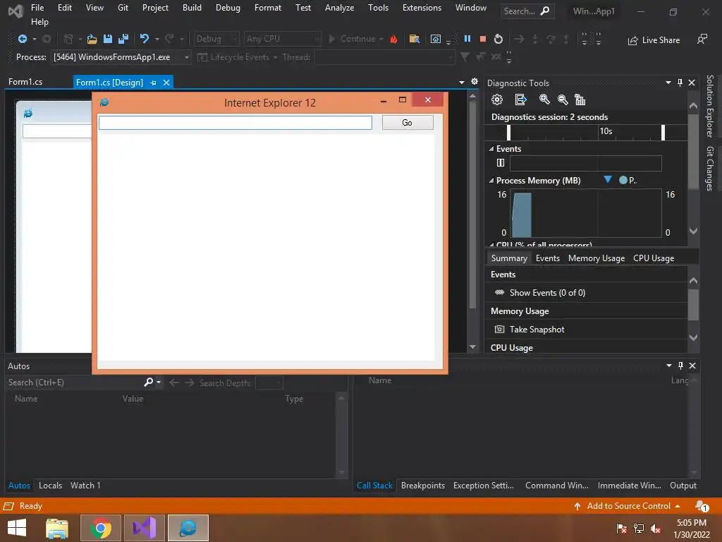Click the notifications bell in status bar
The height and width of the screenshot is (542, 722).
click(x=702, y=506)
